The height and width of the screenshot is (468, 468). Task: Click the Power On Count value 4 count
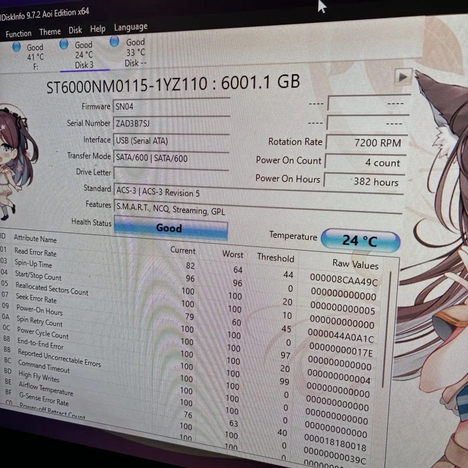click(x=366, y=162)
